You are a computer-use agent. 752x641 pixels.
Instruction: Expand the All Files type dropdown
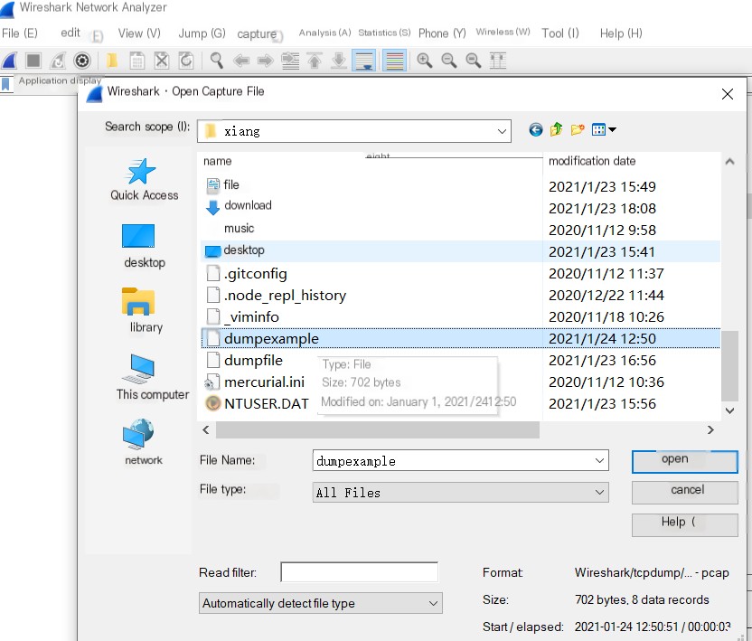point(599,492)
